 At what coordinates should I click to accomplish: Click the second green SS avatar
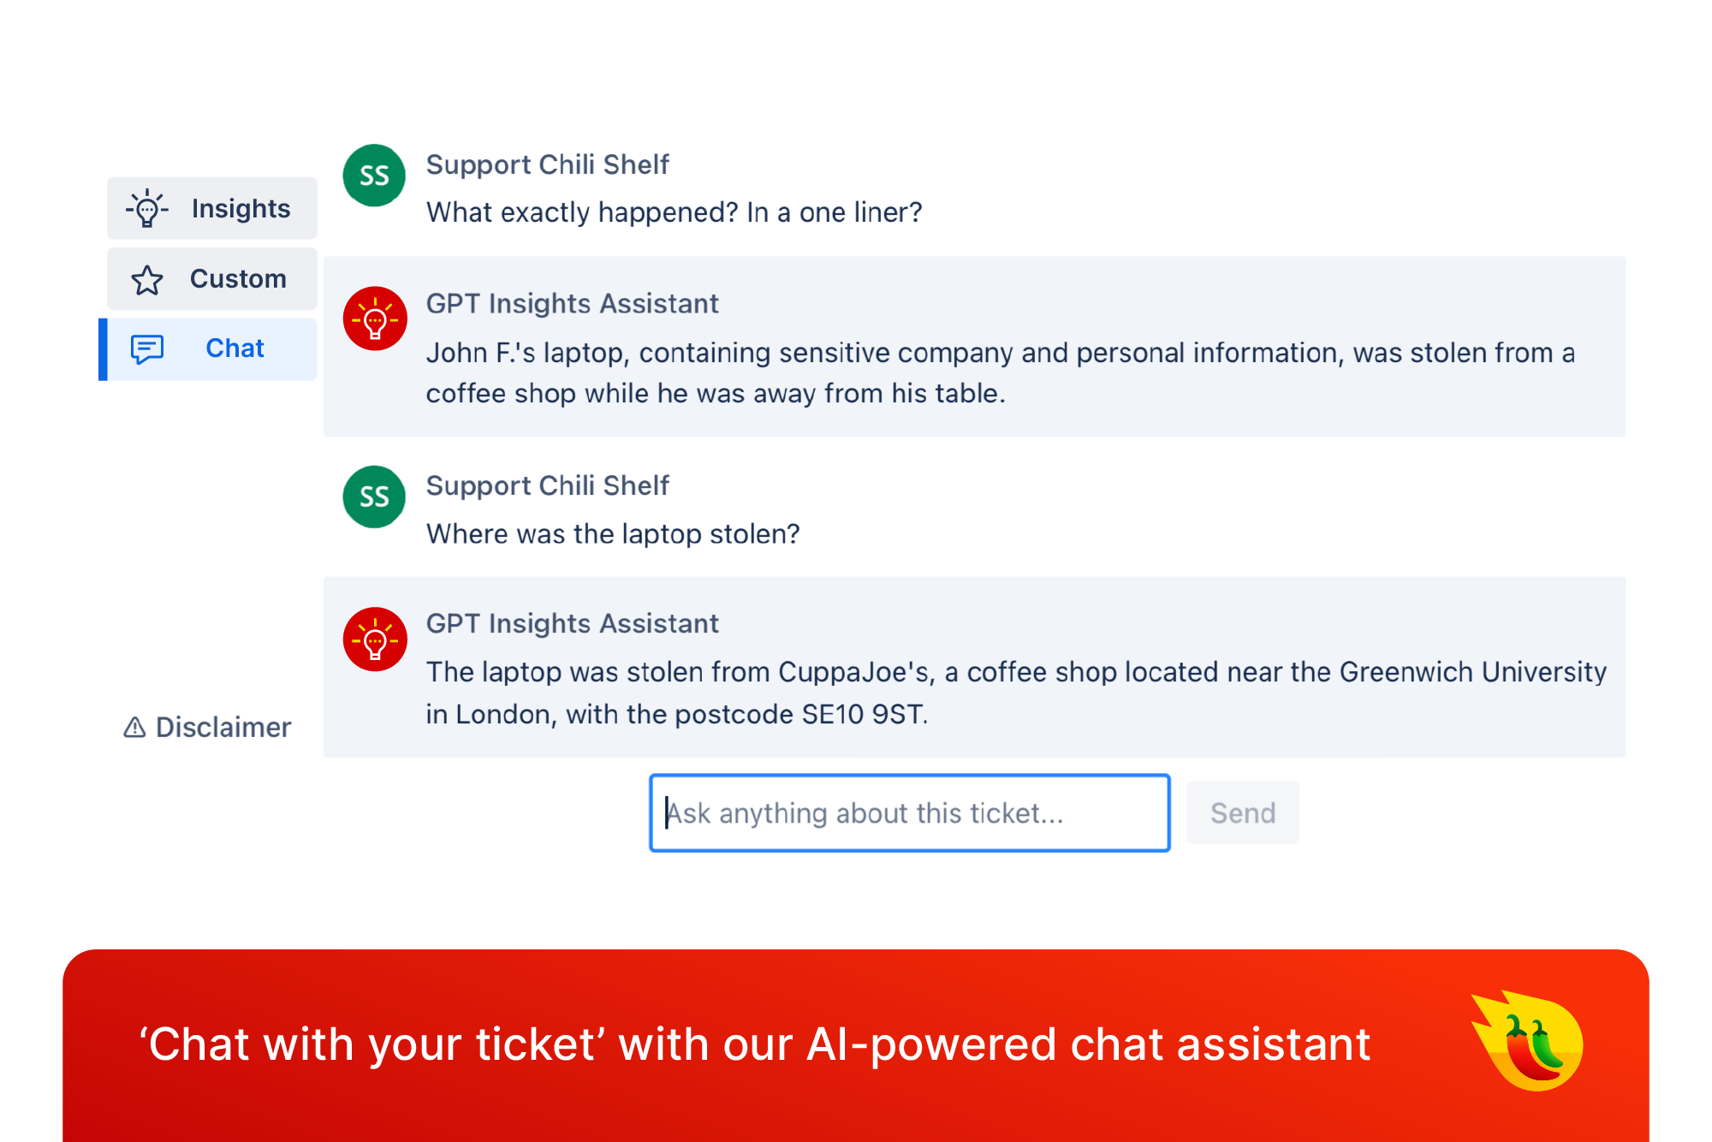pos(374,497)
